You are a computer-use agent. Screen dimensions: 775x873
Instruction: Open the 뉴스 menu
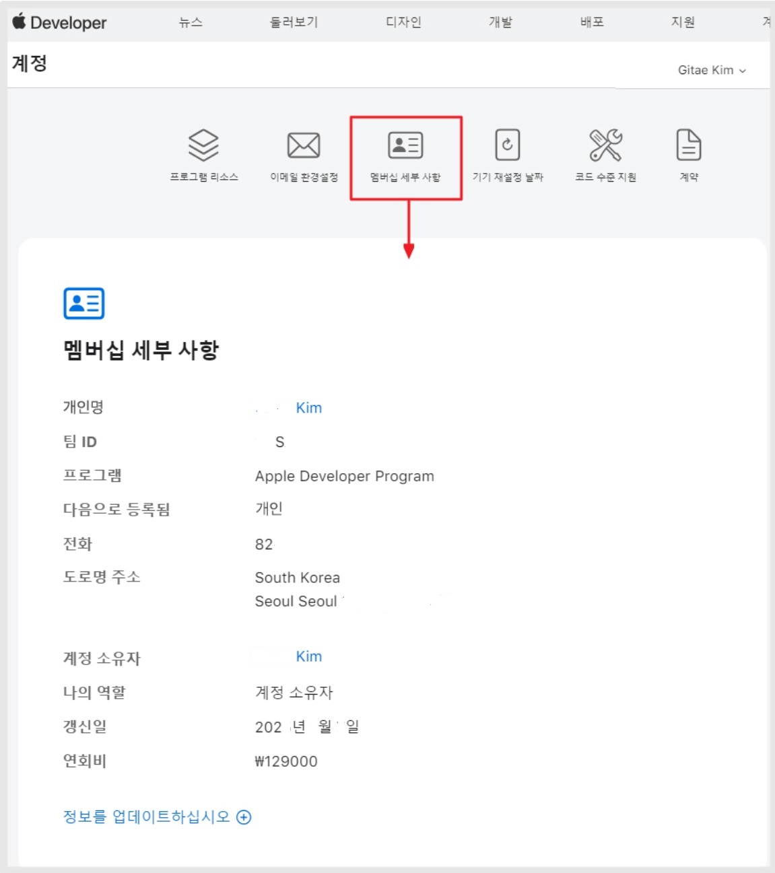pos(191,22)
